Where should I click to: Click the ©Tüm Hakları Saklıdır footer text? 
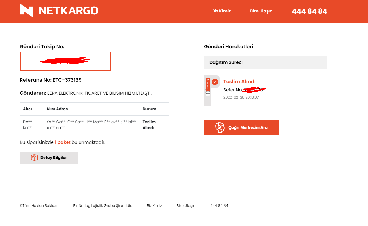pyautogui.click(x=39, y=206)
